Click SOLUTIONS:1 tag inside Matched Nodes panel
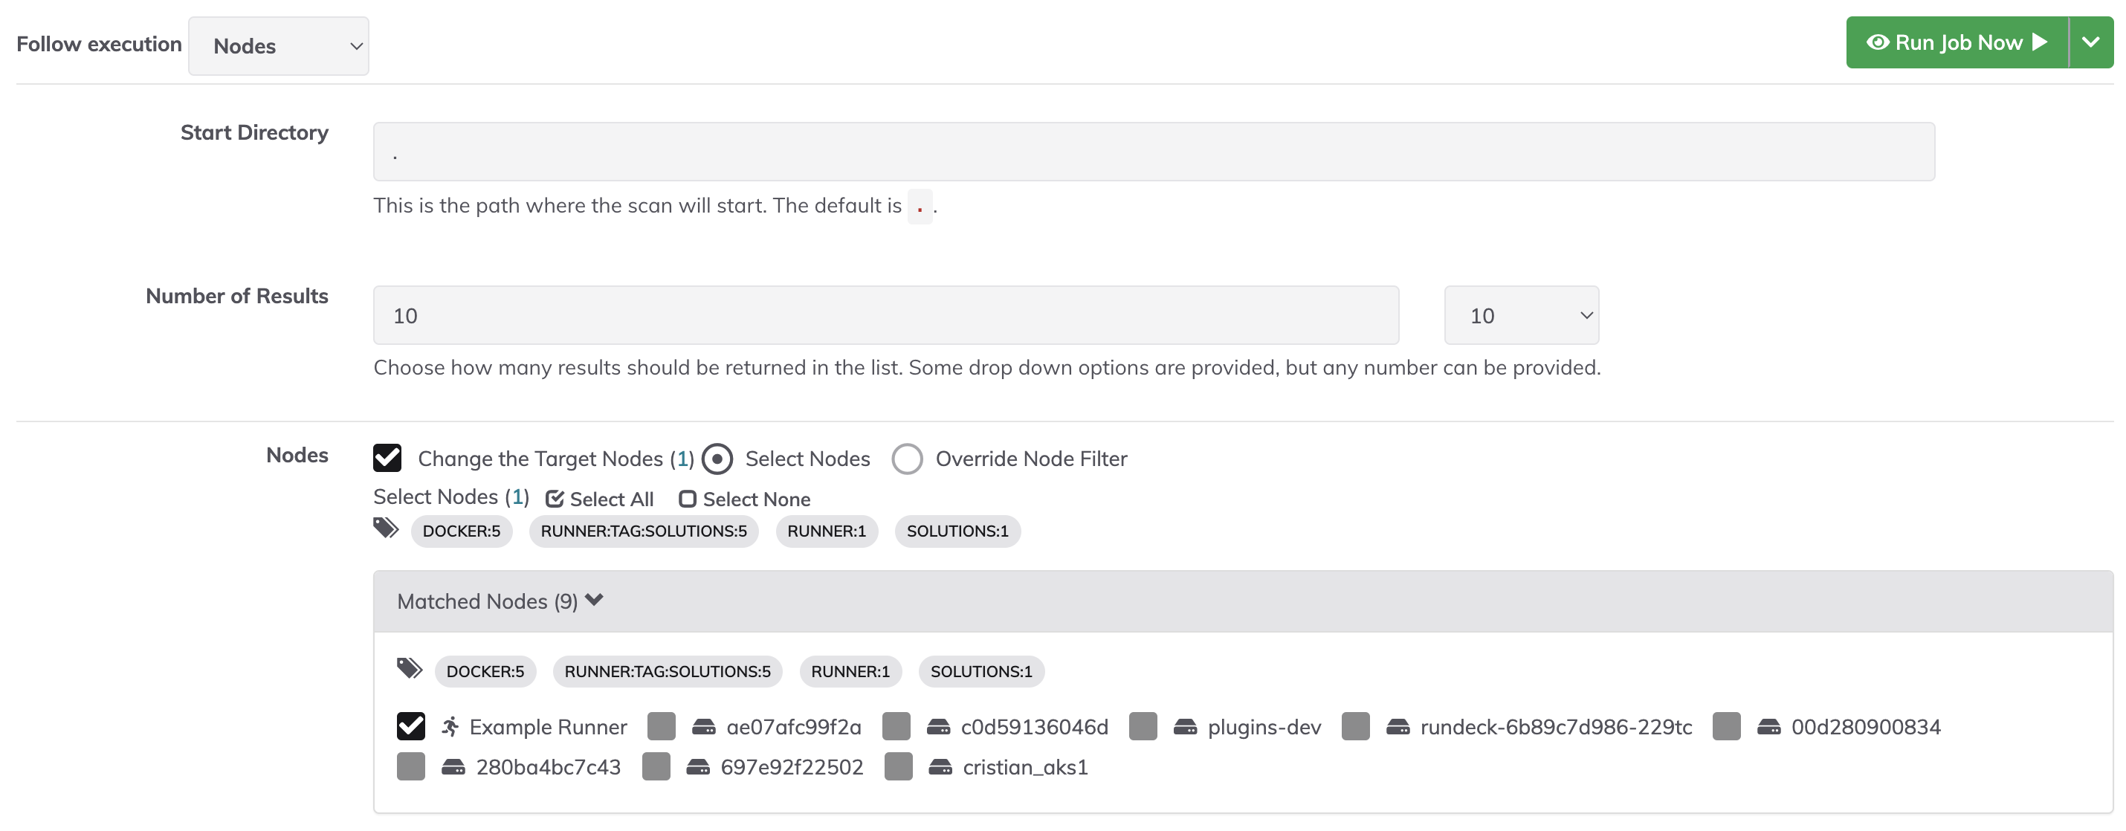Screen dimensions: 2126x831 click(981, 671)
